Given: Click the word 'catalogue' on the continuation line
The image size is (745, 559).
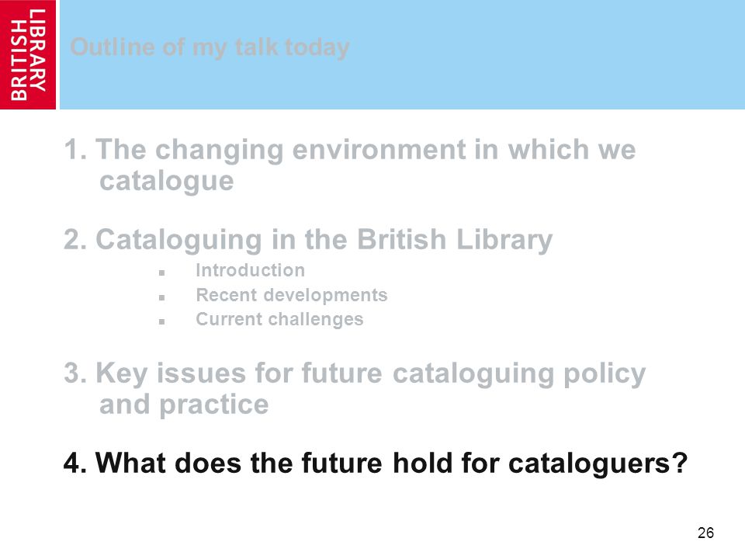Looking at the screenshot, I should tap(166, 181).
